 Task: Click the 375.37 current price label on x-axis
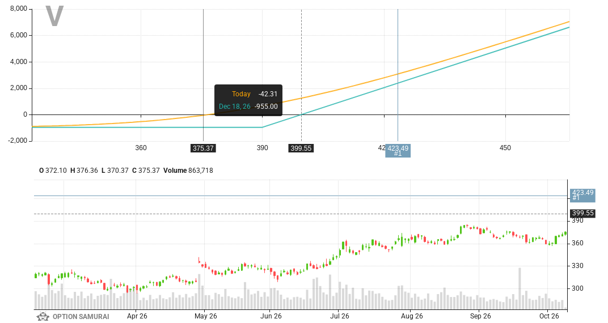203,148
